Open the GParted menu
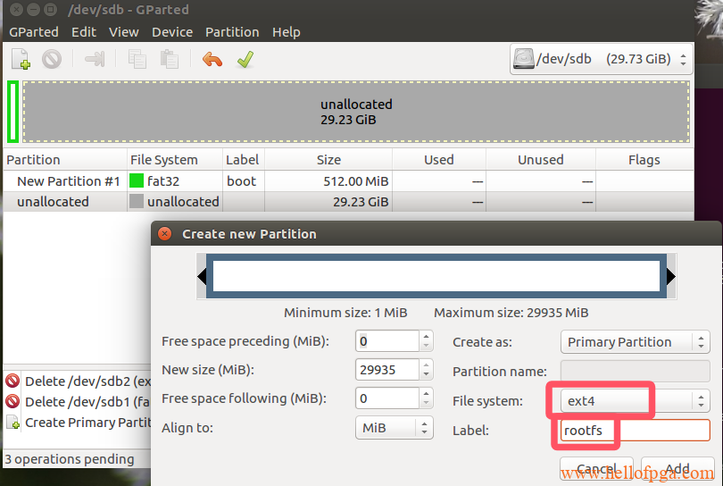 (x=34, y=32)
